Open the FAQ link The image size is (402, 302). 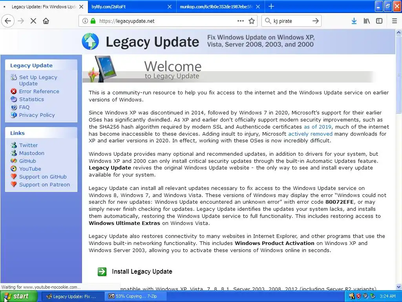click(24, 107)
